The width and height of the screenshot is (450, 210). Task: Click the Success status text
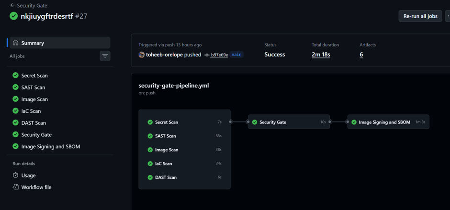(275, 55)
